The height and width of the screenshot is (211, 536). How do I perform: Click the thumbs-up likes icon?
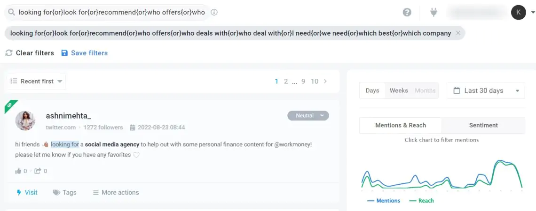[x=18, y=171]
